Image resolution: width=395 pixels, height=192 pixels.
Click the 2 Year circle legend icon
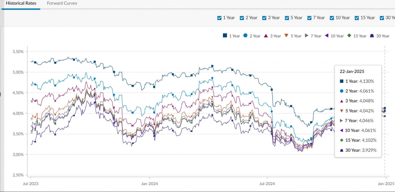[245, 36]
